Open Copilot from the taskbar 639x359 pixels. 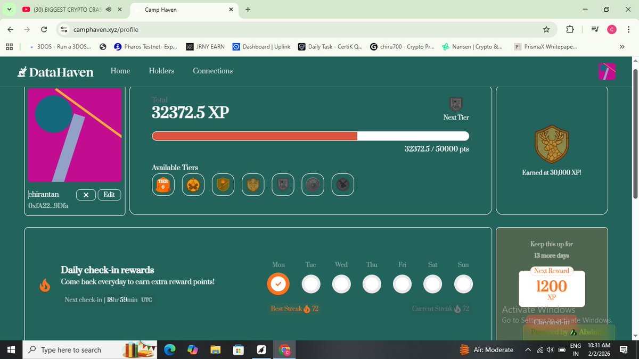pyautogui.click(x=192, y=350)
